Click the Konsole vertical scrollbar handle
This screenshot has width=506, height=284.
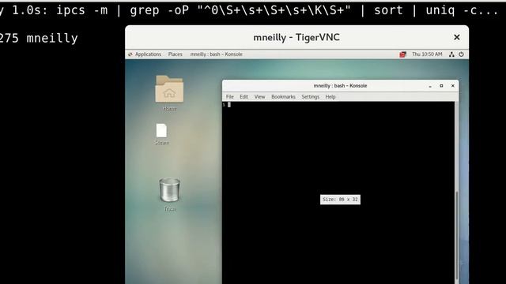click(457, 235)
